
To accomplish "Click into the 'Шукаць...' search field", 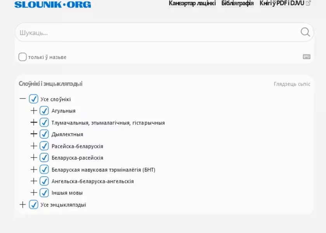I will point(155,33).
